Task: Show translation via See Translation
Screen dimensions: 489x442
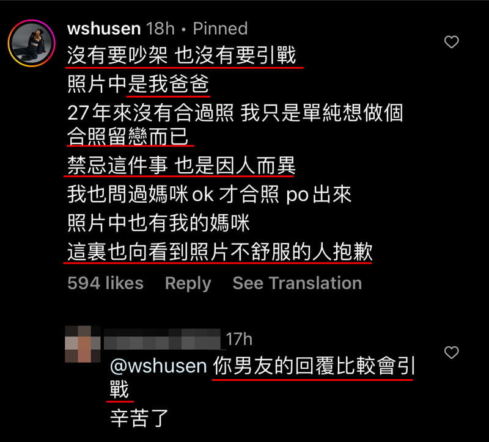Action: click(297, 283)
